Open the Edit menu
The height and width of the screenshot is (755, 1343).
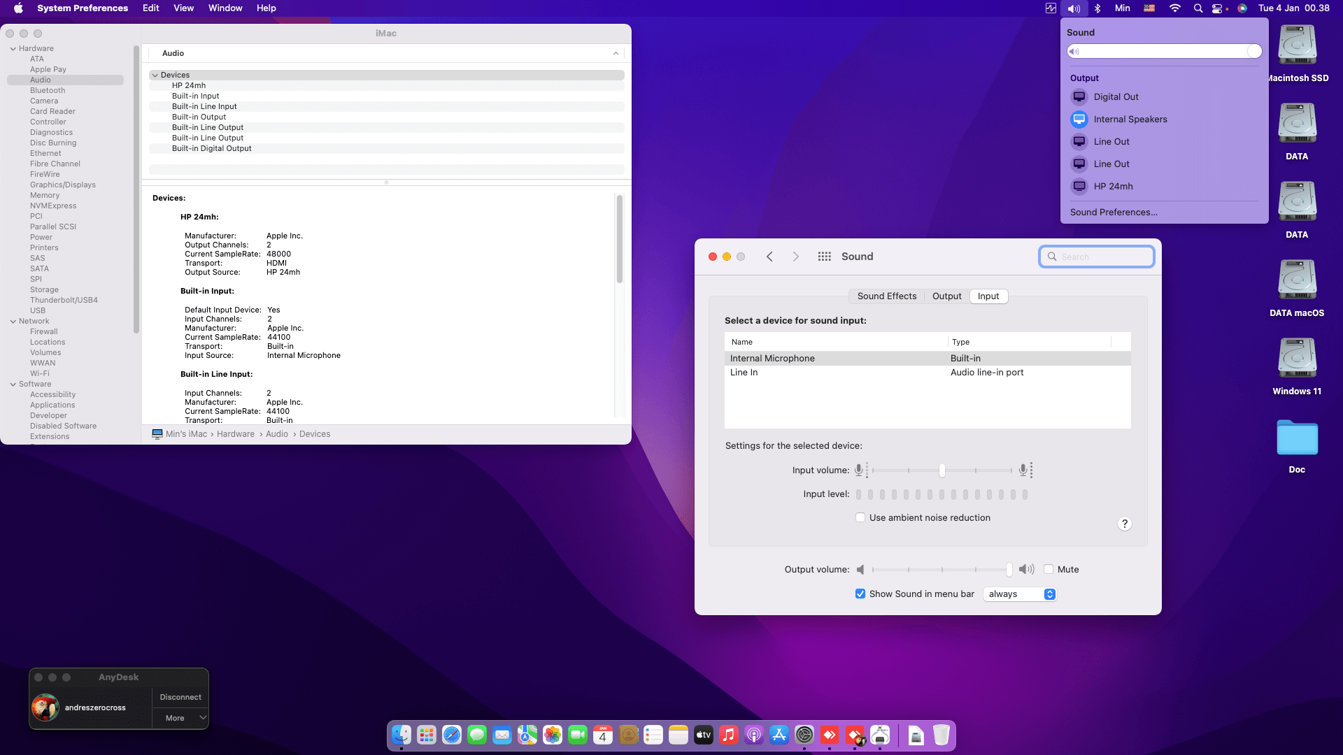point(151,8)
